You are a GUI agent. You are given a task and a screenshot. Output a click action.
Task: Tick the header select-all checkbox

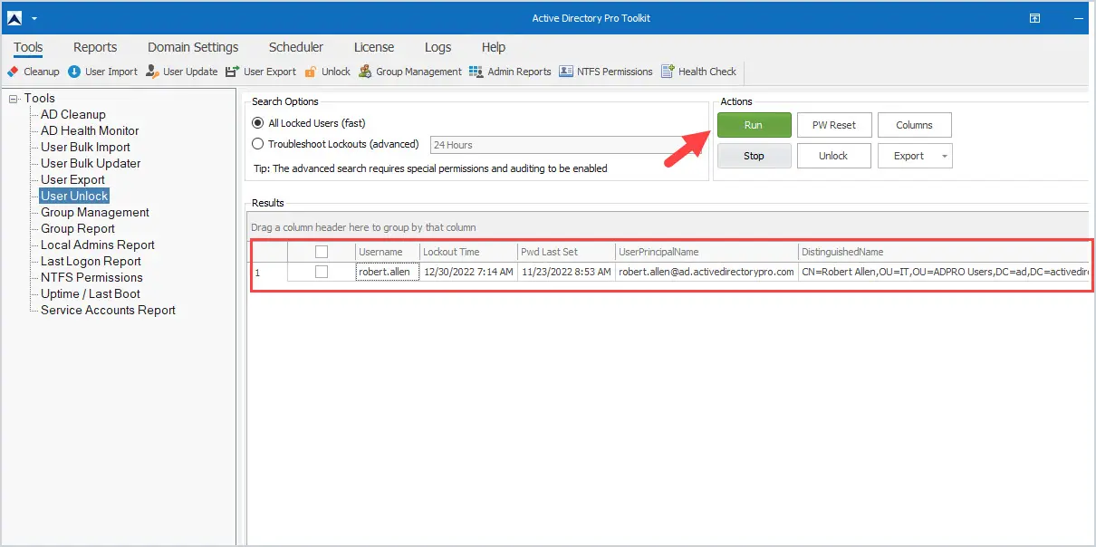click(322, 252)
